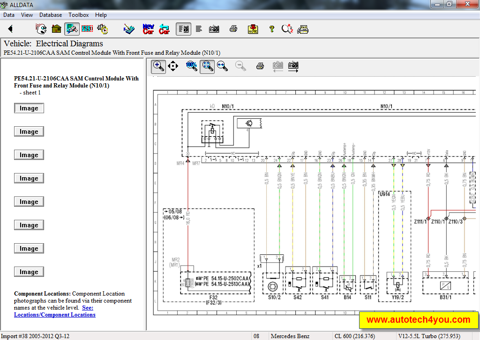This screenshot has height=340, width=480.
Task: Switch to text-only layout icon
Action: click(199, 29)
